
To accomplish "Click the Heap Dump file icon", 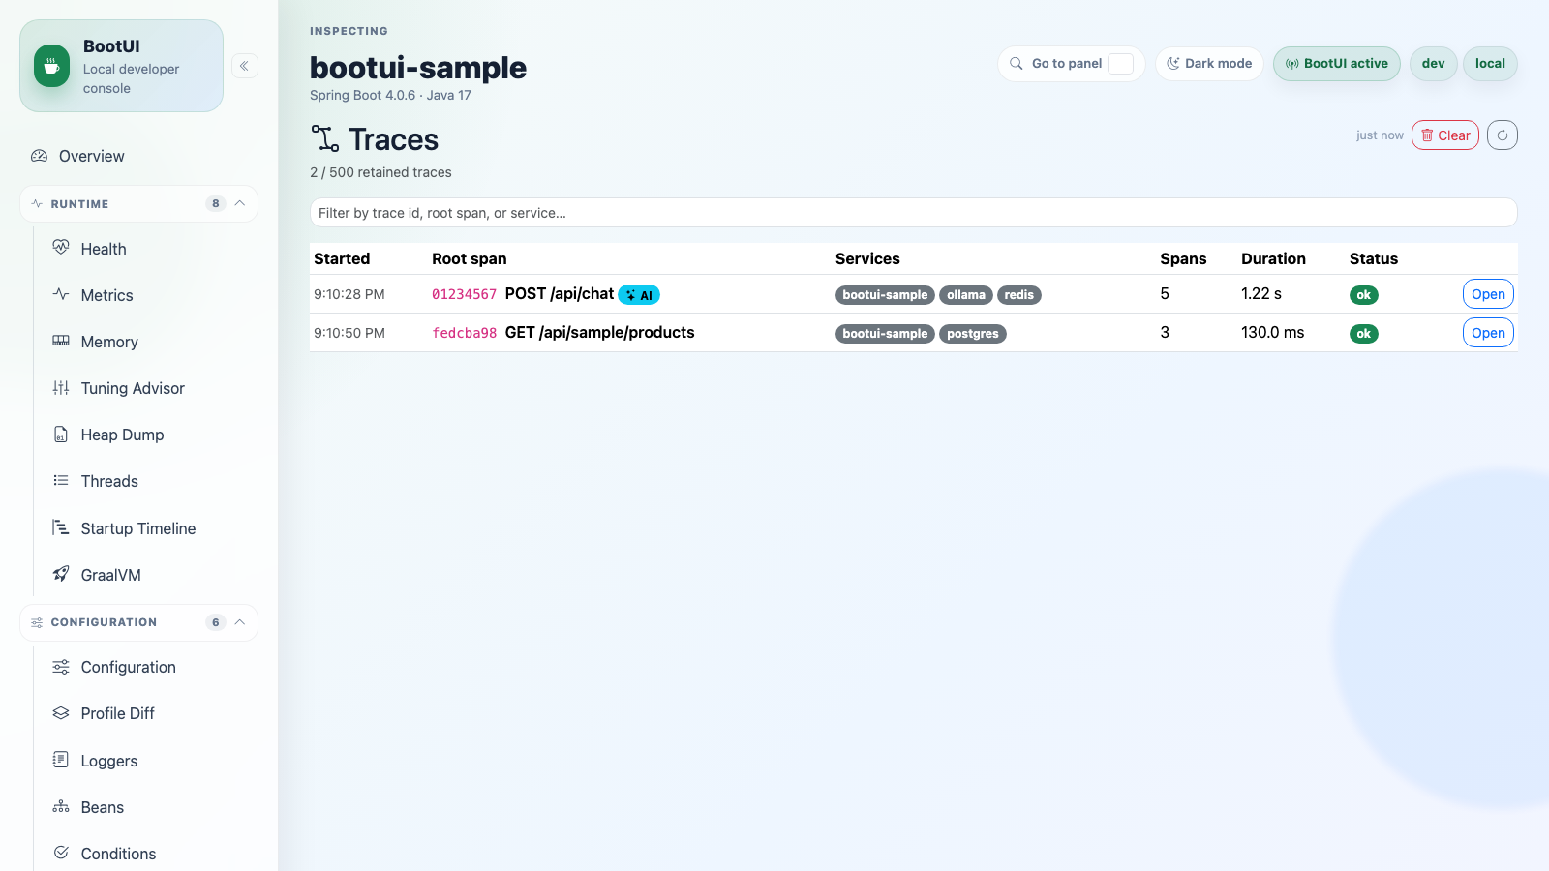I will click(61, 435).
